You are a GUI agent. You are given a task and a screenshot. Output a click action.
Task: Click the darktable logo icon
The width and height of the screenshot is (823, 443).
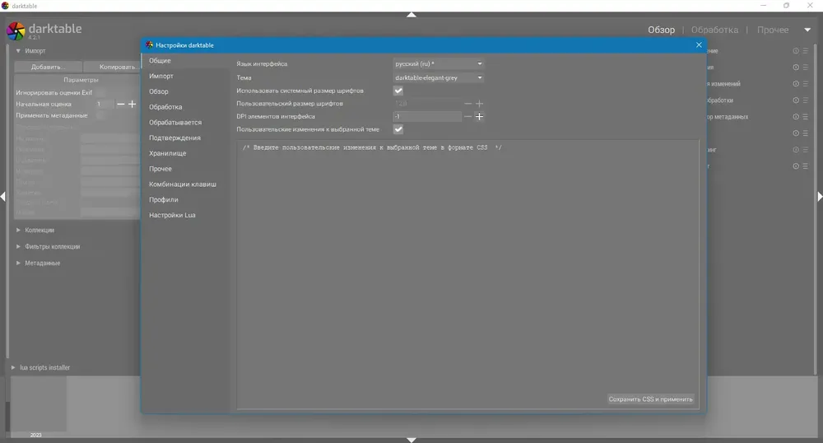pyautogui.click(x=16, y=31)
